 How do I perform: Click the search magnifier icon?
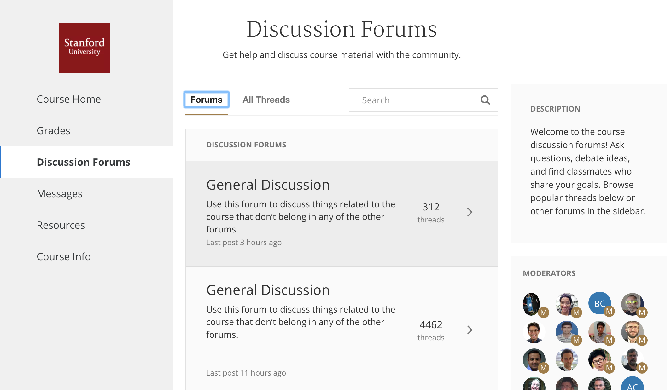click(x=485, y=100)
